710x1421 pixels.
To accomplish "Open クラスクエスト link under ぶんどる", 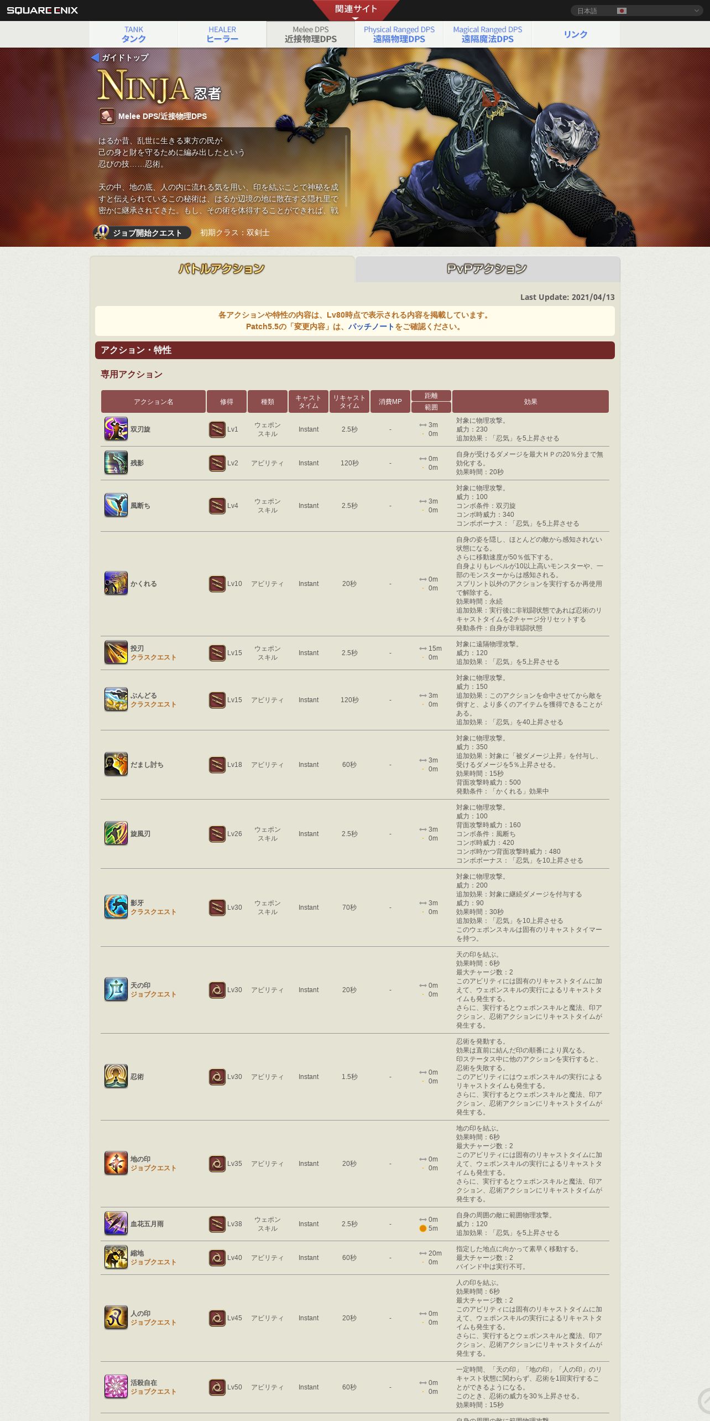I will point(153,704).
